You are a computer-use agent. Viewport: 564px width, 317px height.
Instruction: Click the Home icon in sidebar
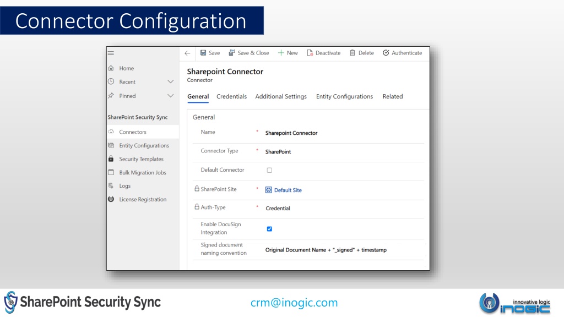[x=111, y=68]
